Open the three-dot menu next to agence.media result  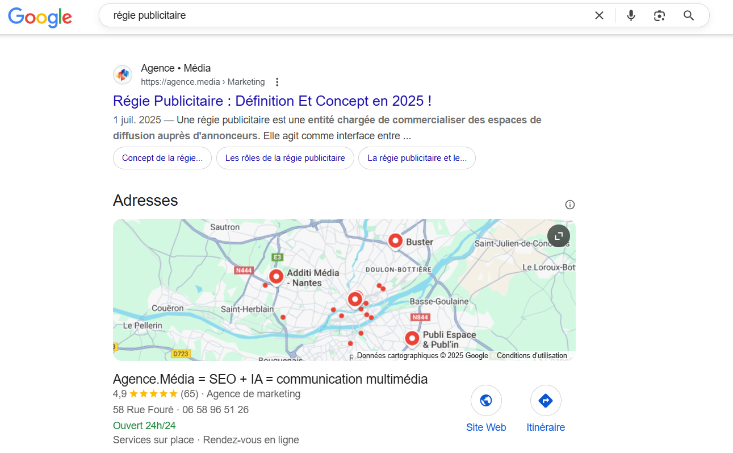pos(277,82)
